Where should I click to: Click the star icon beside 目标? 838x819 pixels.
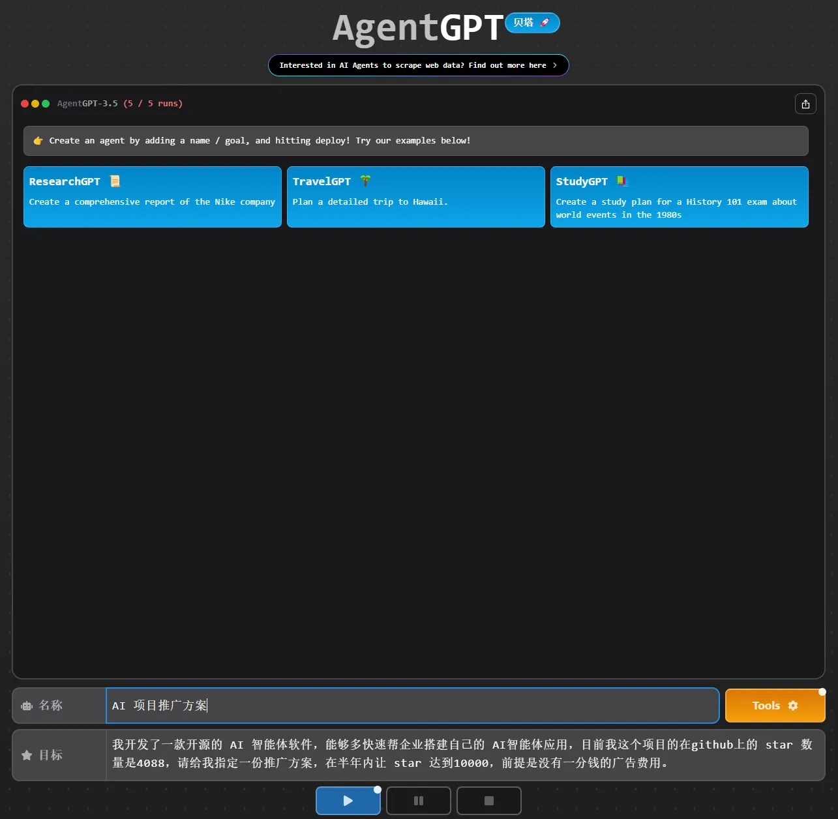pyautogui.click(x=27, y=755)
